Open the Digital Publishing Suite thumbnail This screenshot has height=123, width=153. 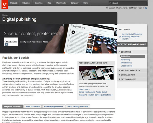click(96, 73)
